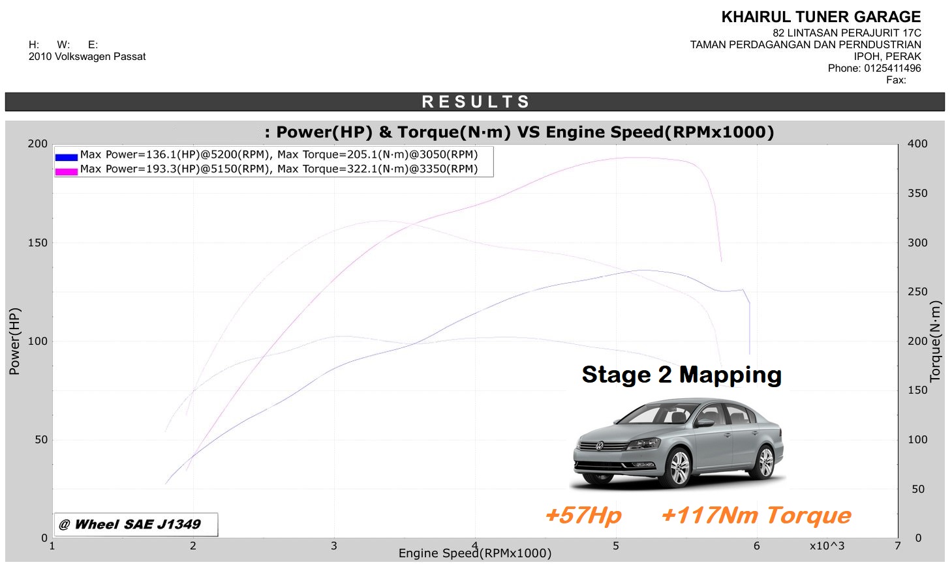Click the blue legend color swatch
The height and width of the screenshot is (569, 952).
[x=67, y=156]
